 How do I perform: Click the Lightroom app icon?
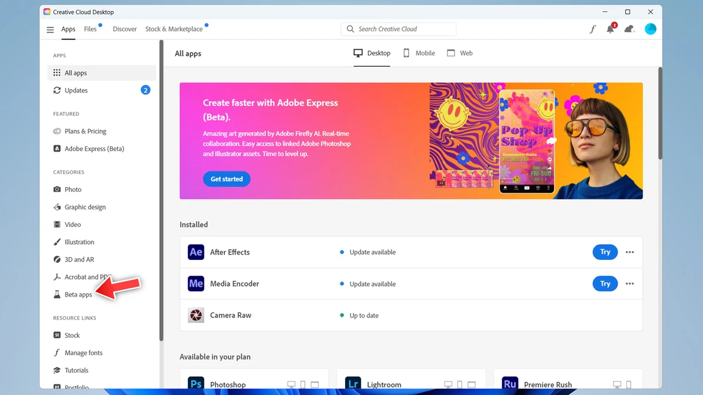pos(353,383)
